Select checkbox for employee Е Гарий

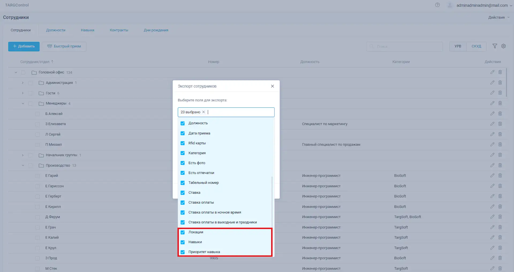tap(37, 176)
